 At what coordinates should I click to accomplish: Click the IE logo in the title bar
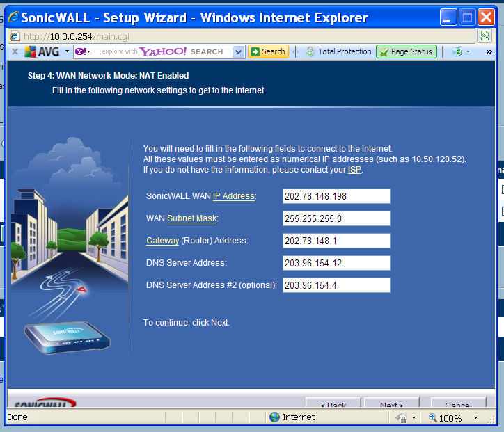(13, 17)
